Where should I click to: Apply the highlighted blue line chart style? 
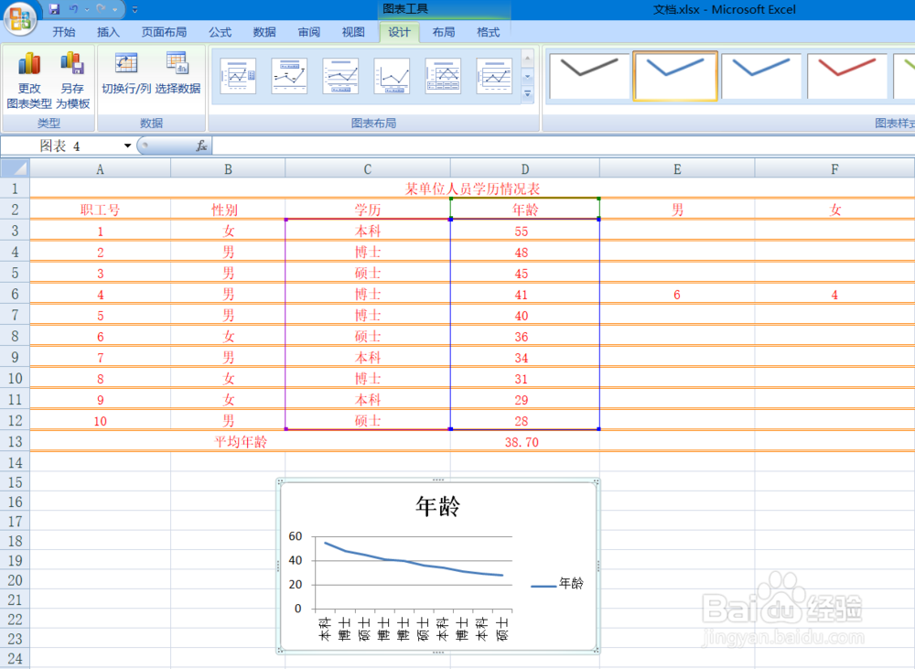click(x=675, y=76)
